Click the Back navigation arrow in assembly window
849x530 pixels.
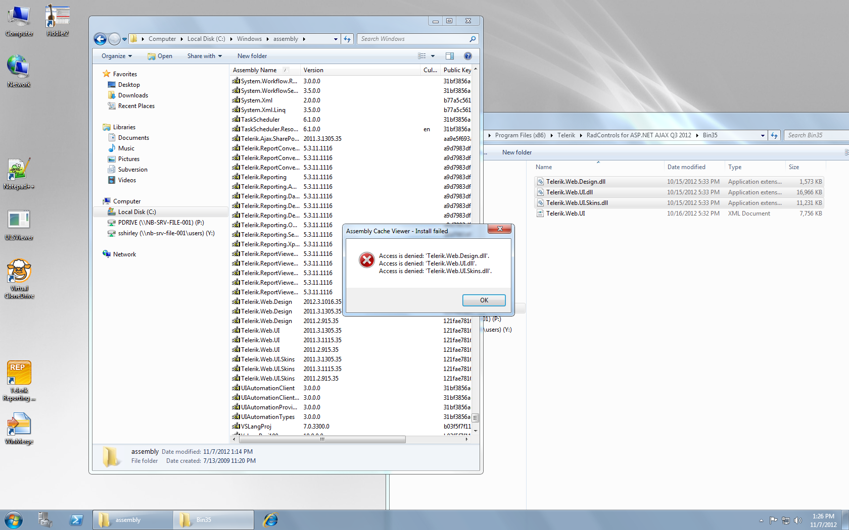[100, 39]
